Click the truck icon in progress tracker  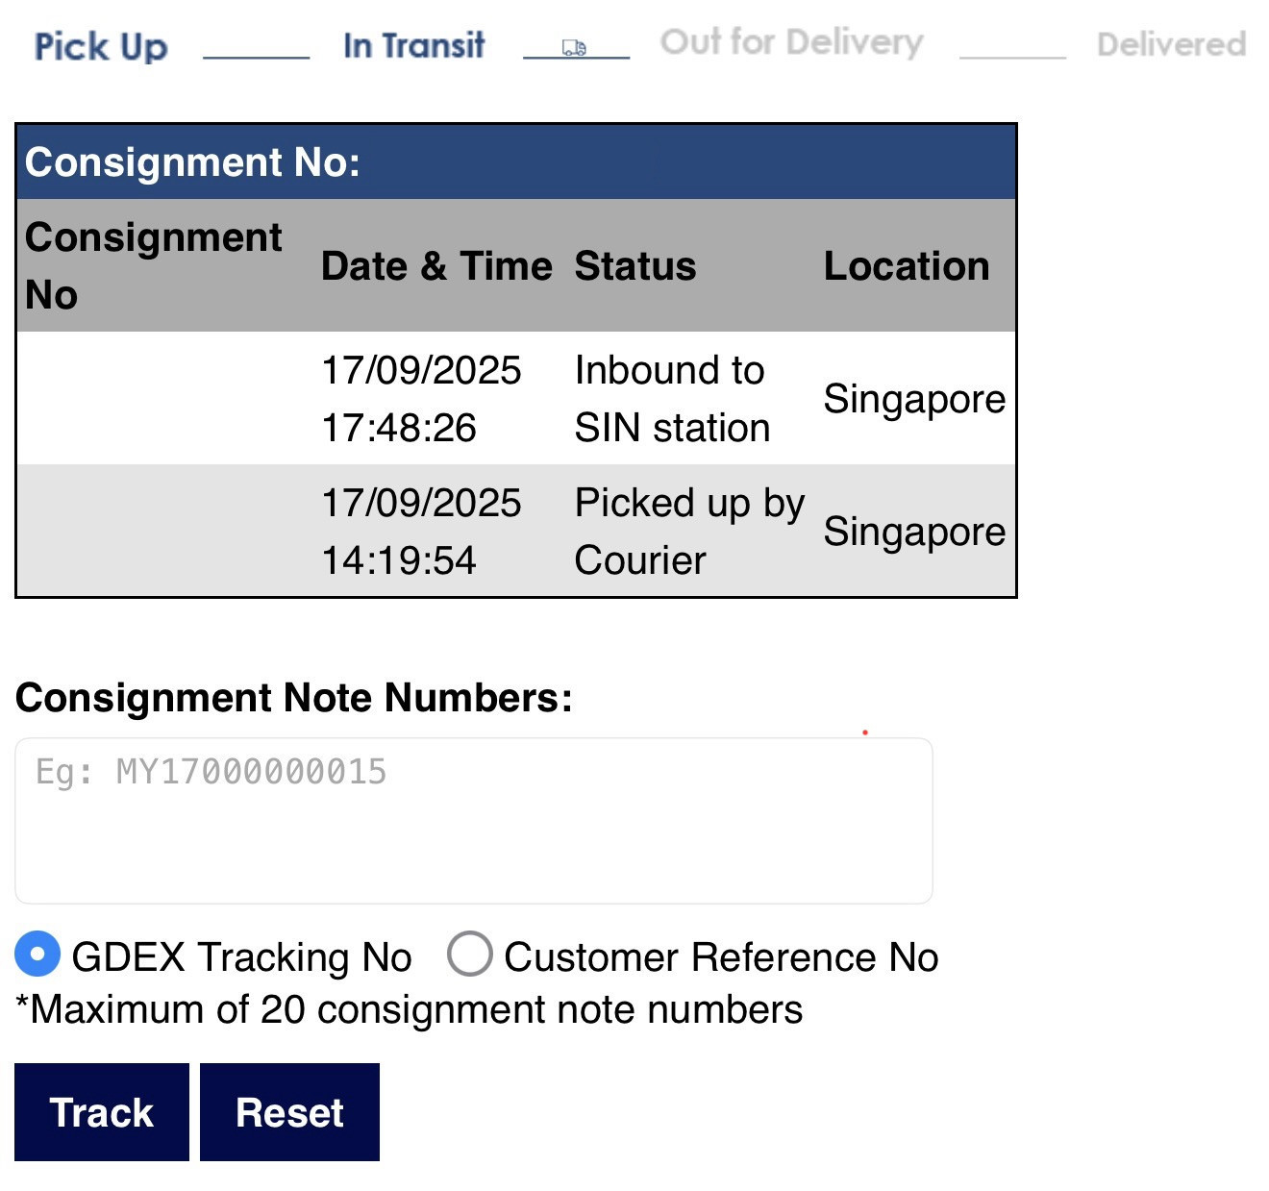(574, 48)
